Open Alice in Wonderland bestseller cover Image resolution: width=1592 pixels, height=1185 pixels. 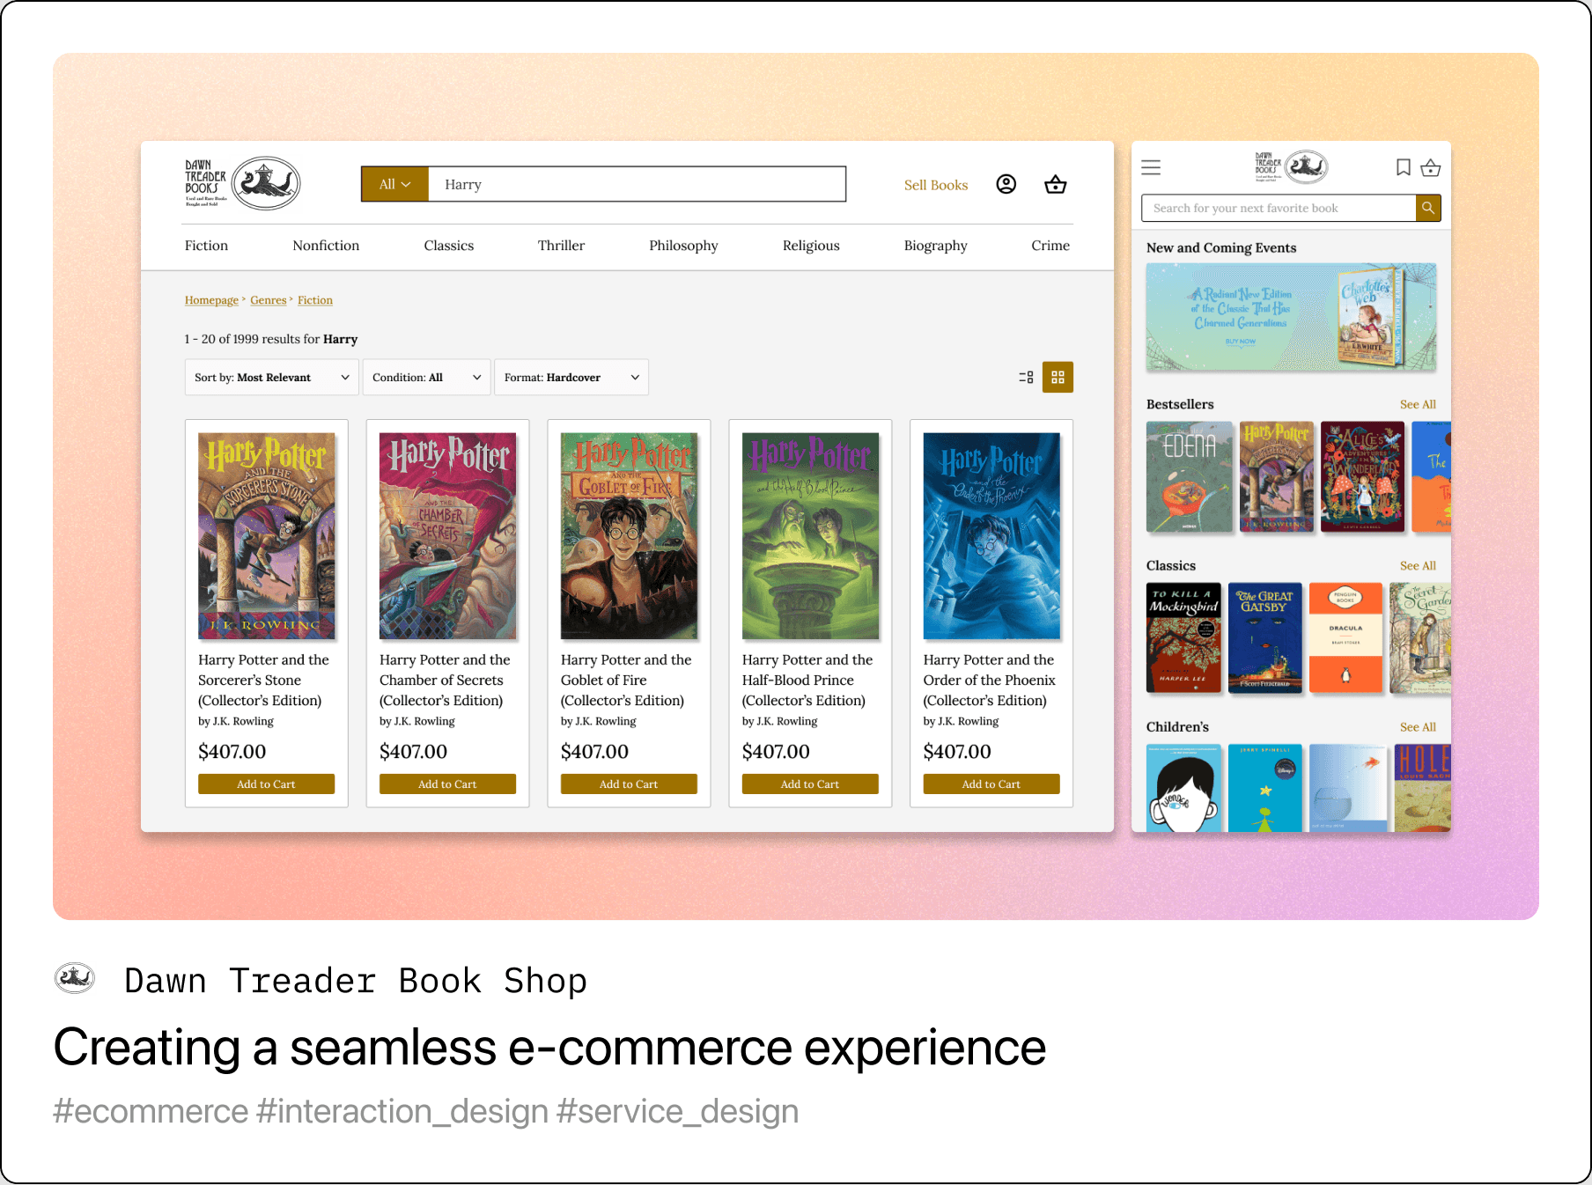[1362, 476]
